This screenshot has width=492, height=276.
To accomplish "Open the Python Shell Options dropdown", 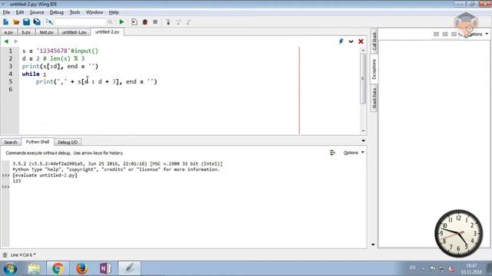I will coord(354,153).
